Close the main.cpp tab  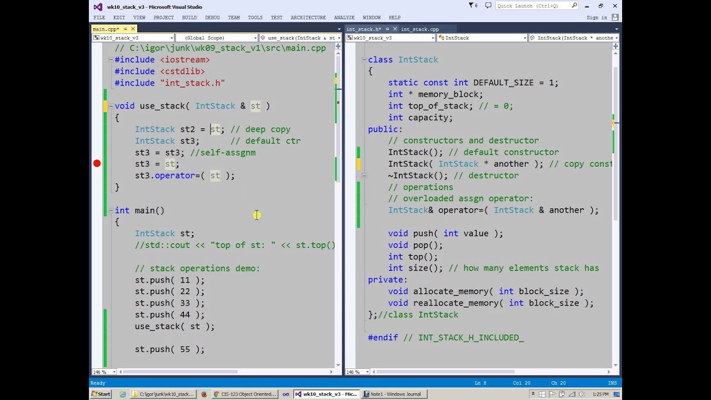133,29
